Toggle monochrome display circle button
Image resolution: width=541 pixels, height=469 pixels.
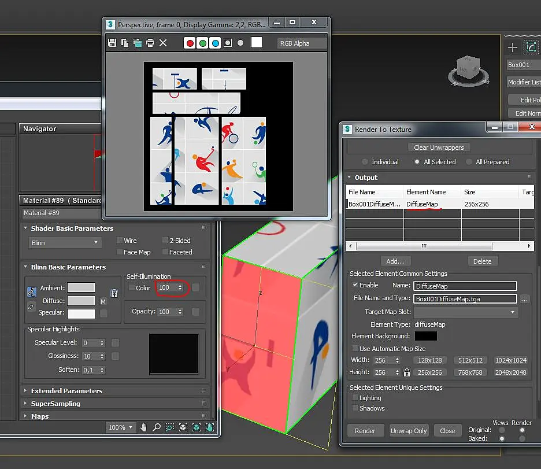pyautogui.click(x=240, y=43)
